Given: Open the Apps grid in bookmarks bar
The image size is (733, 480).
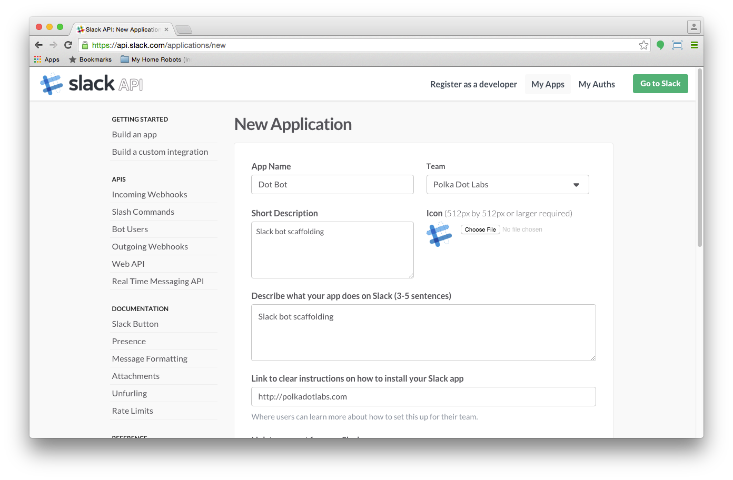Looking at the screenshot, I should [47, 59].
